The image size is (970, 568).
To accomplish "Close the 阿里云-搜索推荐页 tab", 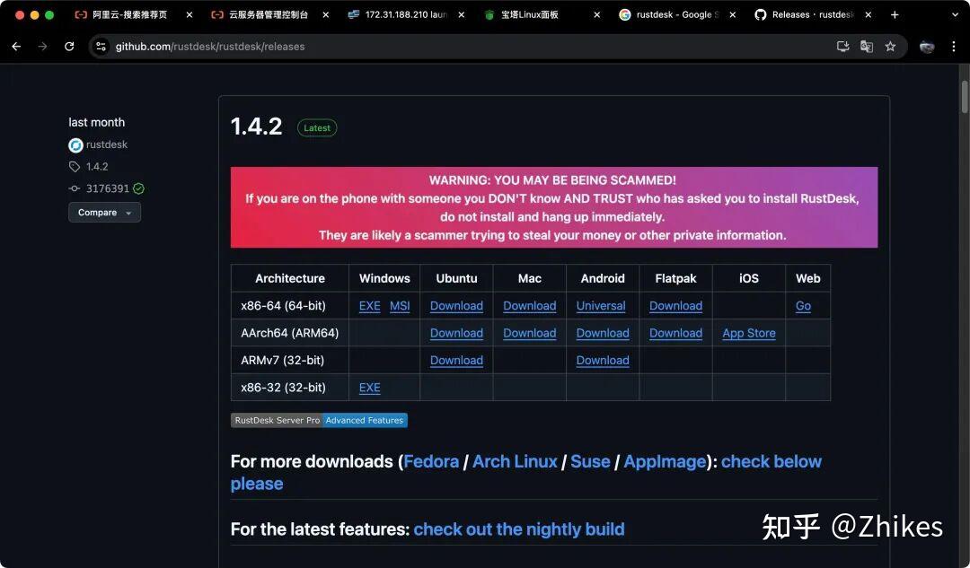I will click(x=190, y=15).
